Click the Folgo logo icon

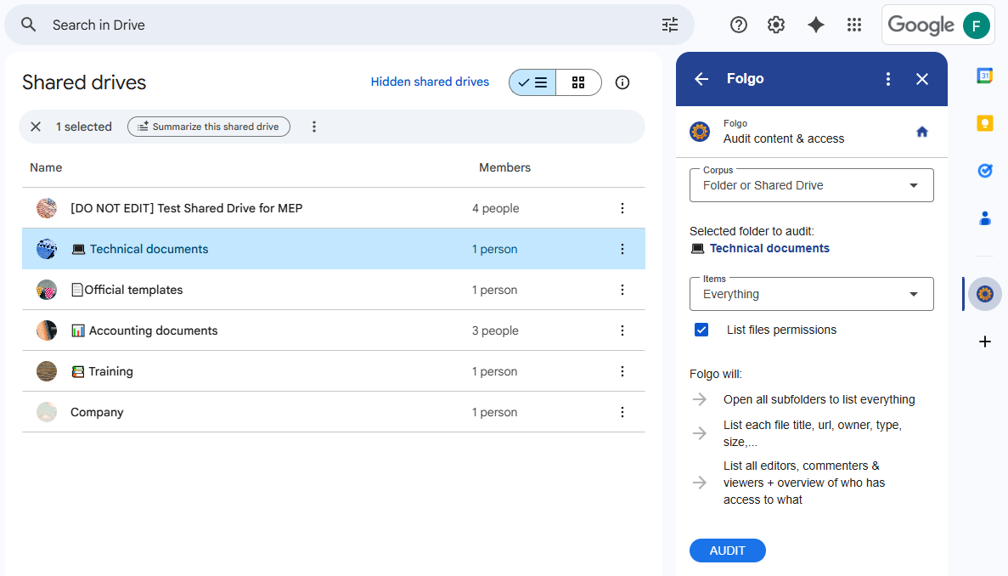[x=700, y=132]
